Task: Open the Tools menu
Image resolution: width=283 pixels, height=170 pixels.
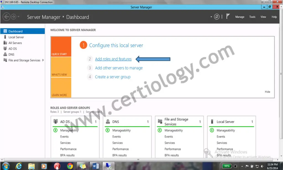Action: pyautogui.click(x=252, y=17)
